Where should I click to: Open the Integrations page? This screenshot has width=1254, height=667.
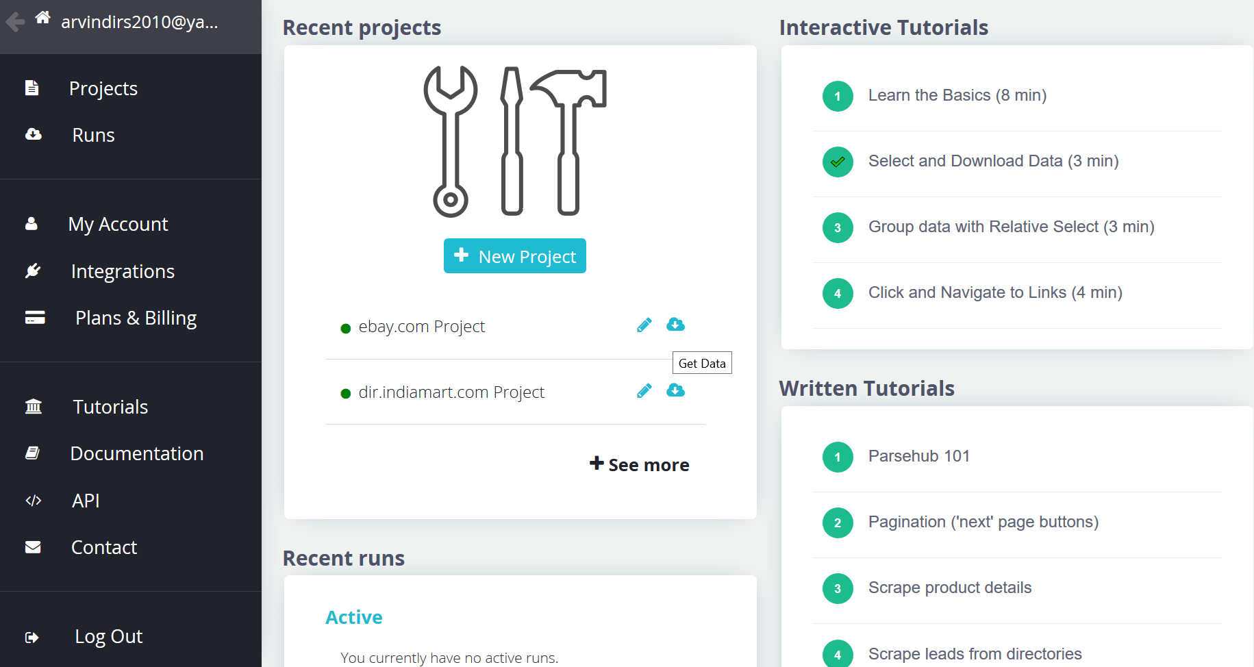(123, 271)
